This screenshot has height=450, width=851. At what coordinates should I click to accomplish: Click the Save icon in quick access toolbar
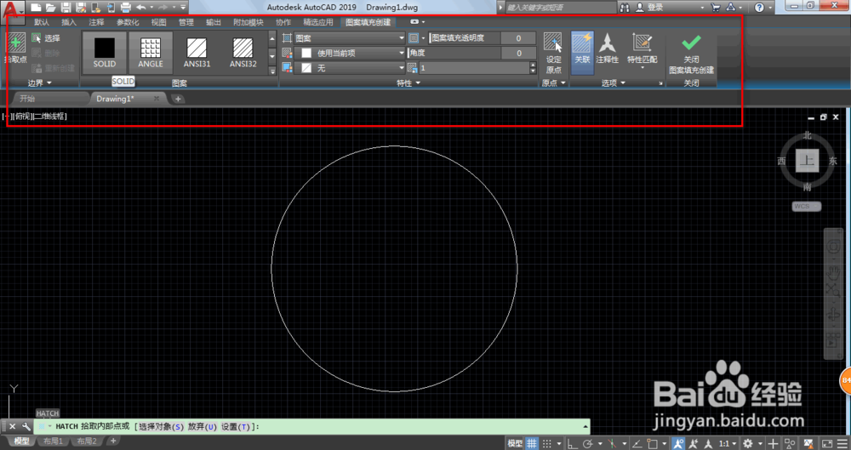66,8
